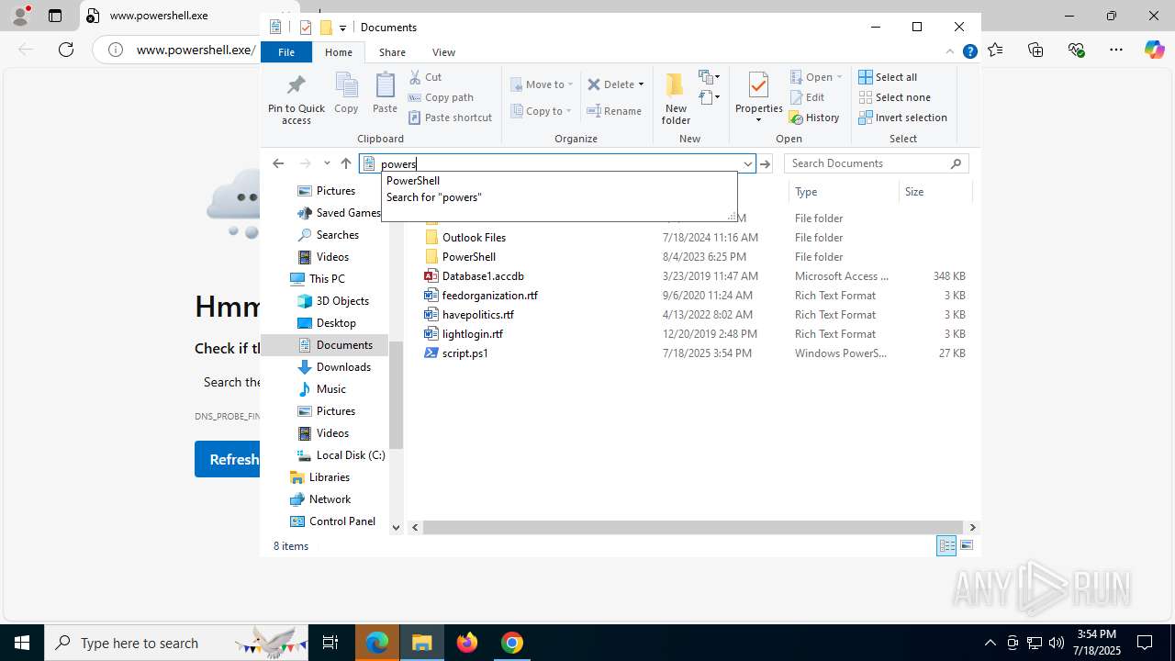Open File Explorer help icon
Image resolution: width=1175 pixels, height=661 pixels.
tap(969, 52)
